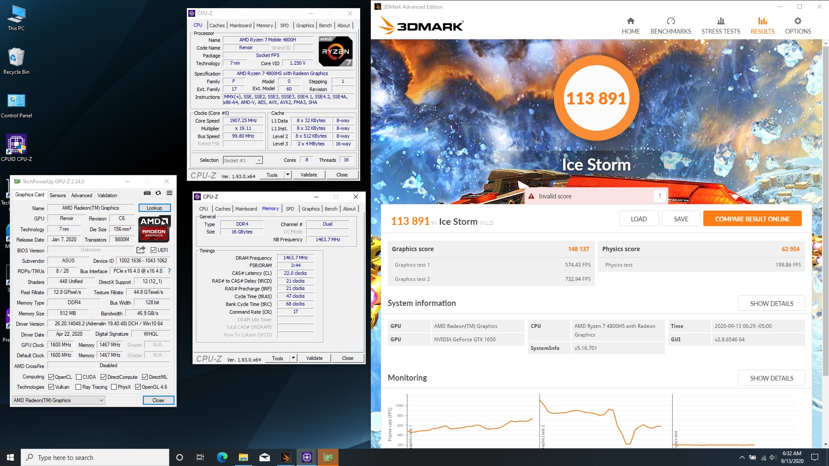This screenshot has height=466, width=829.
Task: Toggle the DirectCompute checkbox
Action: tap(103, 377)
